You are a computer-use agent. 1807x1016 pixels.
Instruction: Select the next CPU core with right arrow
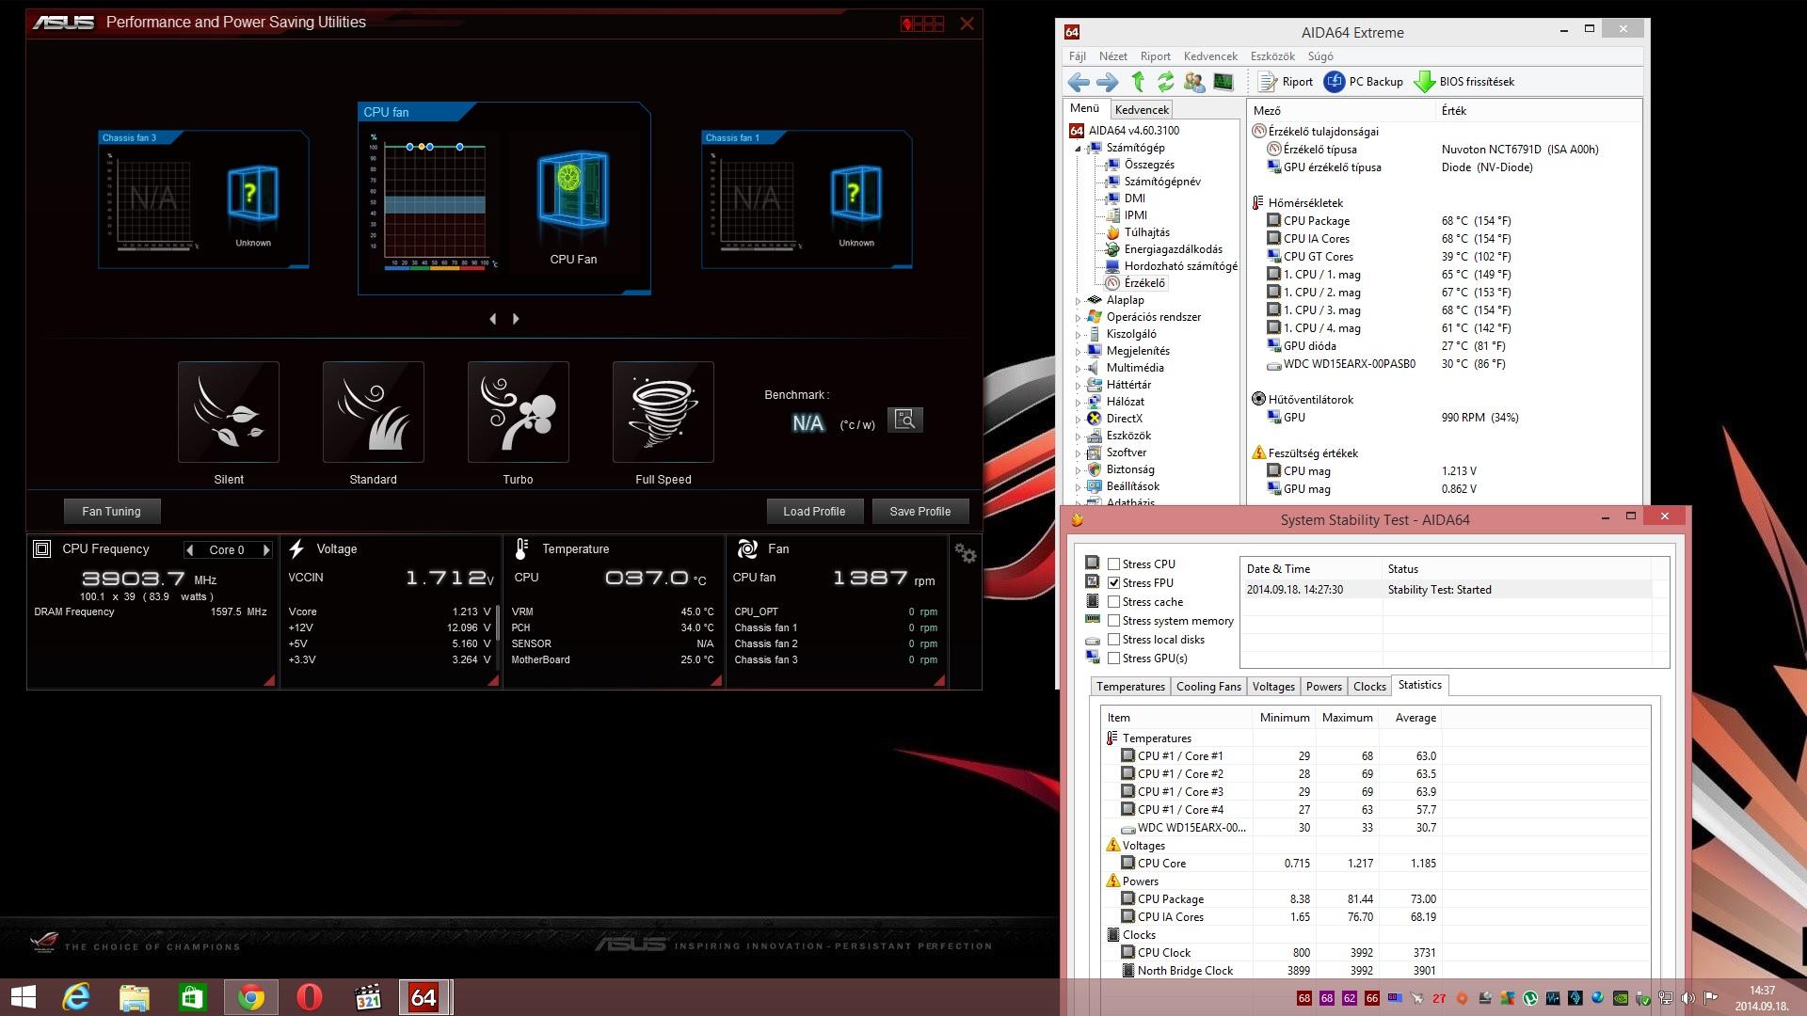click(266, 550)
